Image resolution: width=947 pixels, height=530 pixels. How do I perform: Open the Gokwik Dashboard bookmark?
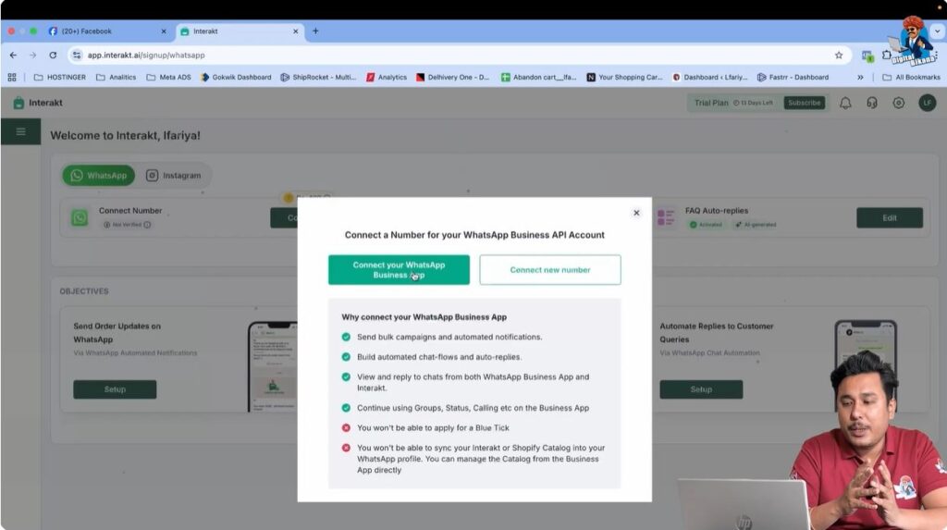coord(236,78)
